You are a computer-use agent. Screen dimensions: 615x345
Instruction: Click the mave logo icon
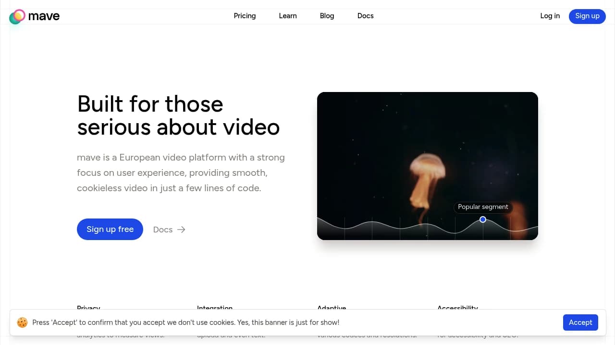click(x=17, y=16)
